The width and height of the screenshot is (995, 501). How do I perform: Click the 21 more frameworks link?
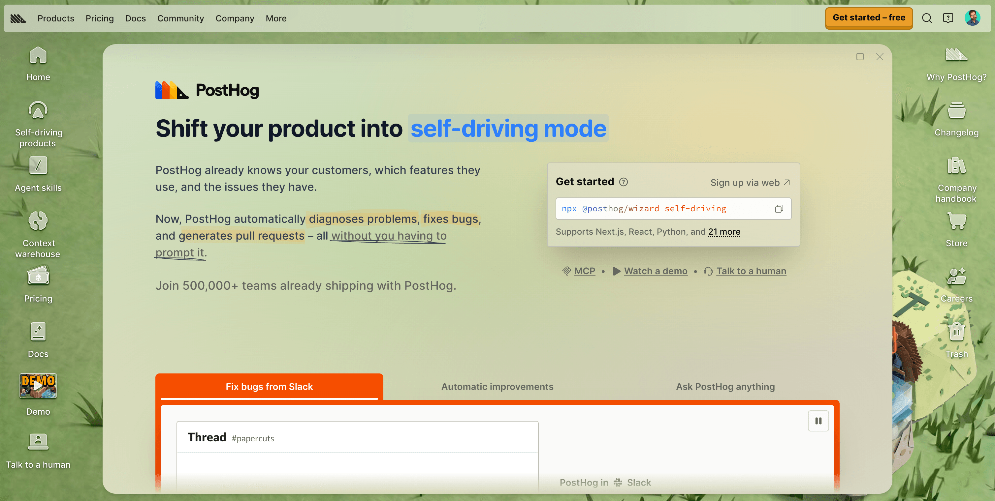(x=724, y=232)
